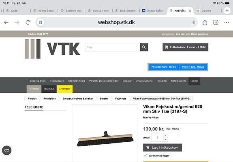The image size is (233, 162).
Task: Open the Vinterudstyr yellow tab
Action: 64,89
